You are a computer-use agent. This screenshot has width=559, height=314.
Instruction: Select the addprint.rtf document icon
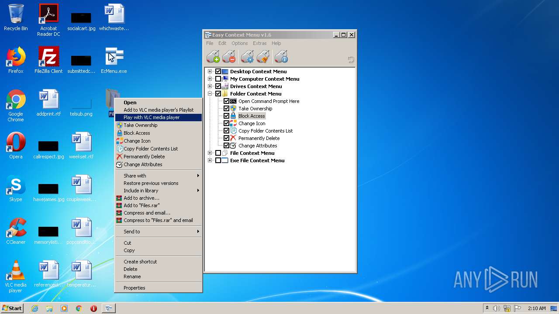pyautogui.click(x=48, y=103)
